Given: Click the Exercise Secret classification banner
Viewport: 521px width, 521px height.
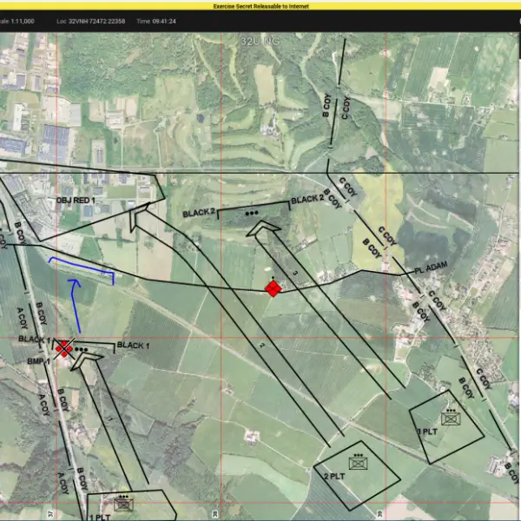Looking at the screenshot, I should coord(260,5).
